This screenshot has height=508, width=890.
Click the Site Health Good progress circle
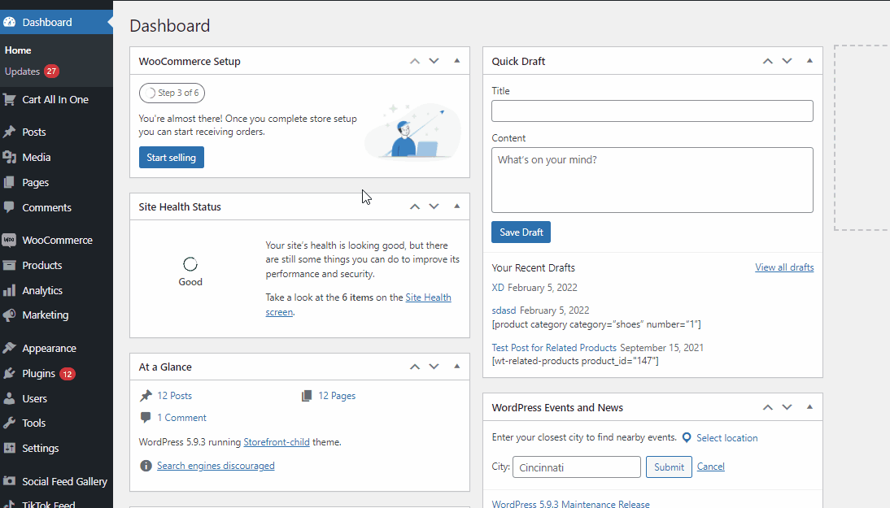click(190, 264)
